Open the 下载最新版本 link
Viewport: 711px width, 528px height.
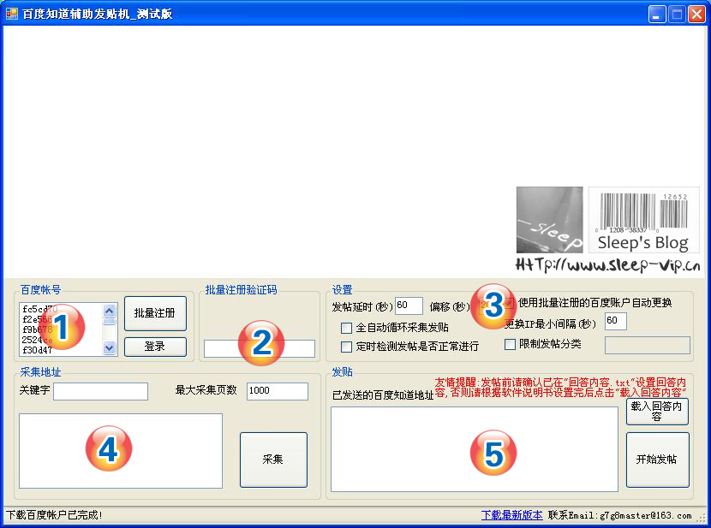coord(511,515)
